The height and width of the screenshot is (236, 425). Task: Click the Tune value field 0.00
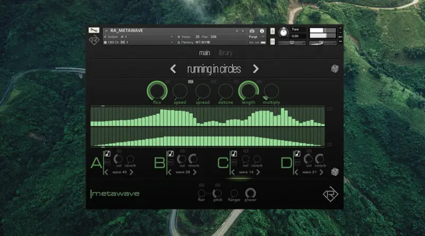pyautogui.click(x=295, y=36)
